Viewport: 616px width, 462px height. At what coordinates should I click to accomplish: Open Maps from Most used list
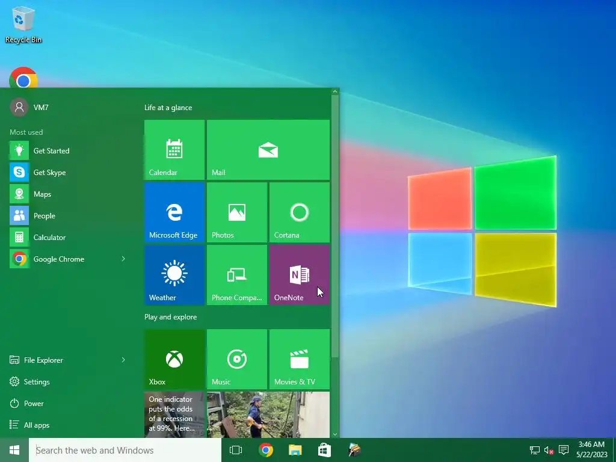67,194
